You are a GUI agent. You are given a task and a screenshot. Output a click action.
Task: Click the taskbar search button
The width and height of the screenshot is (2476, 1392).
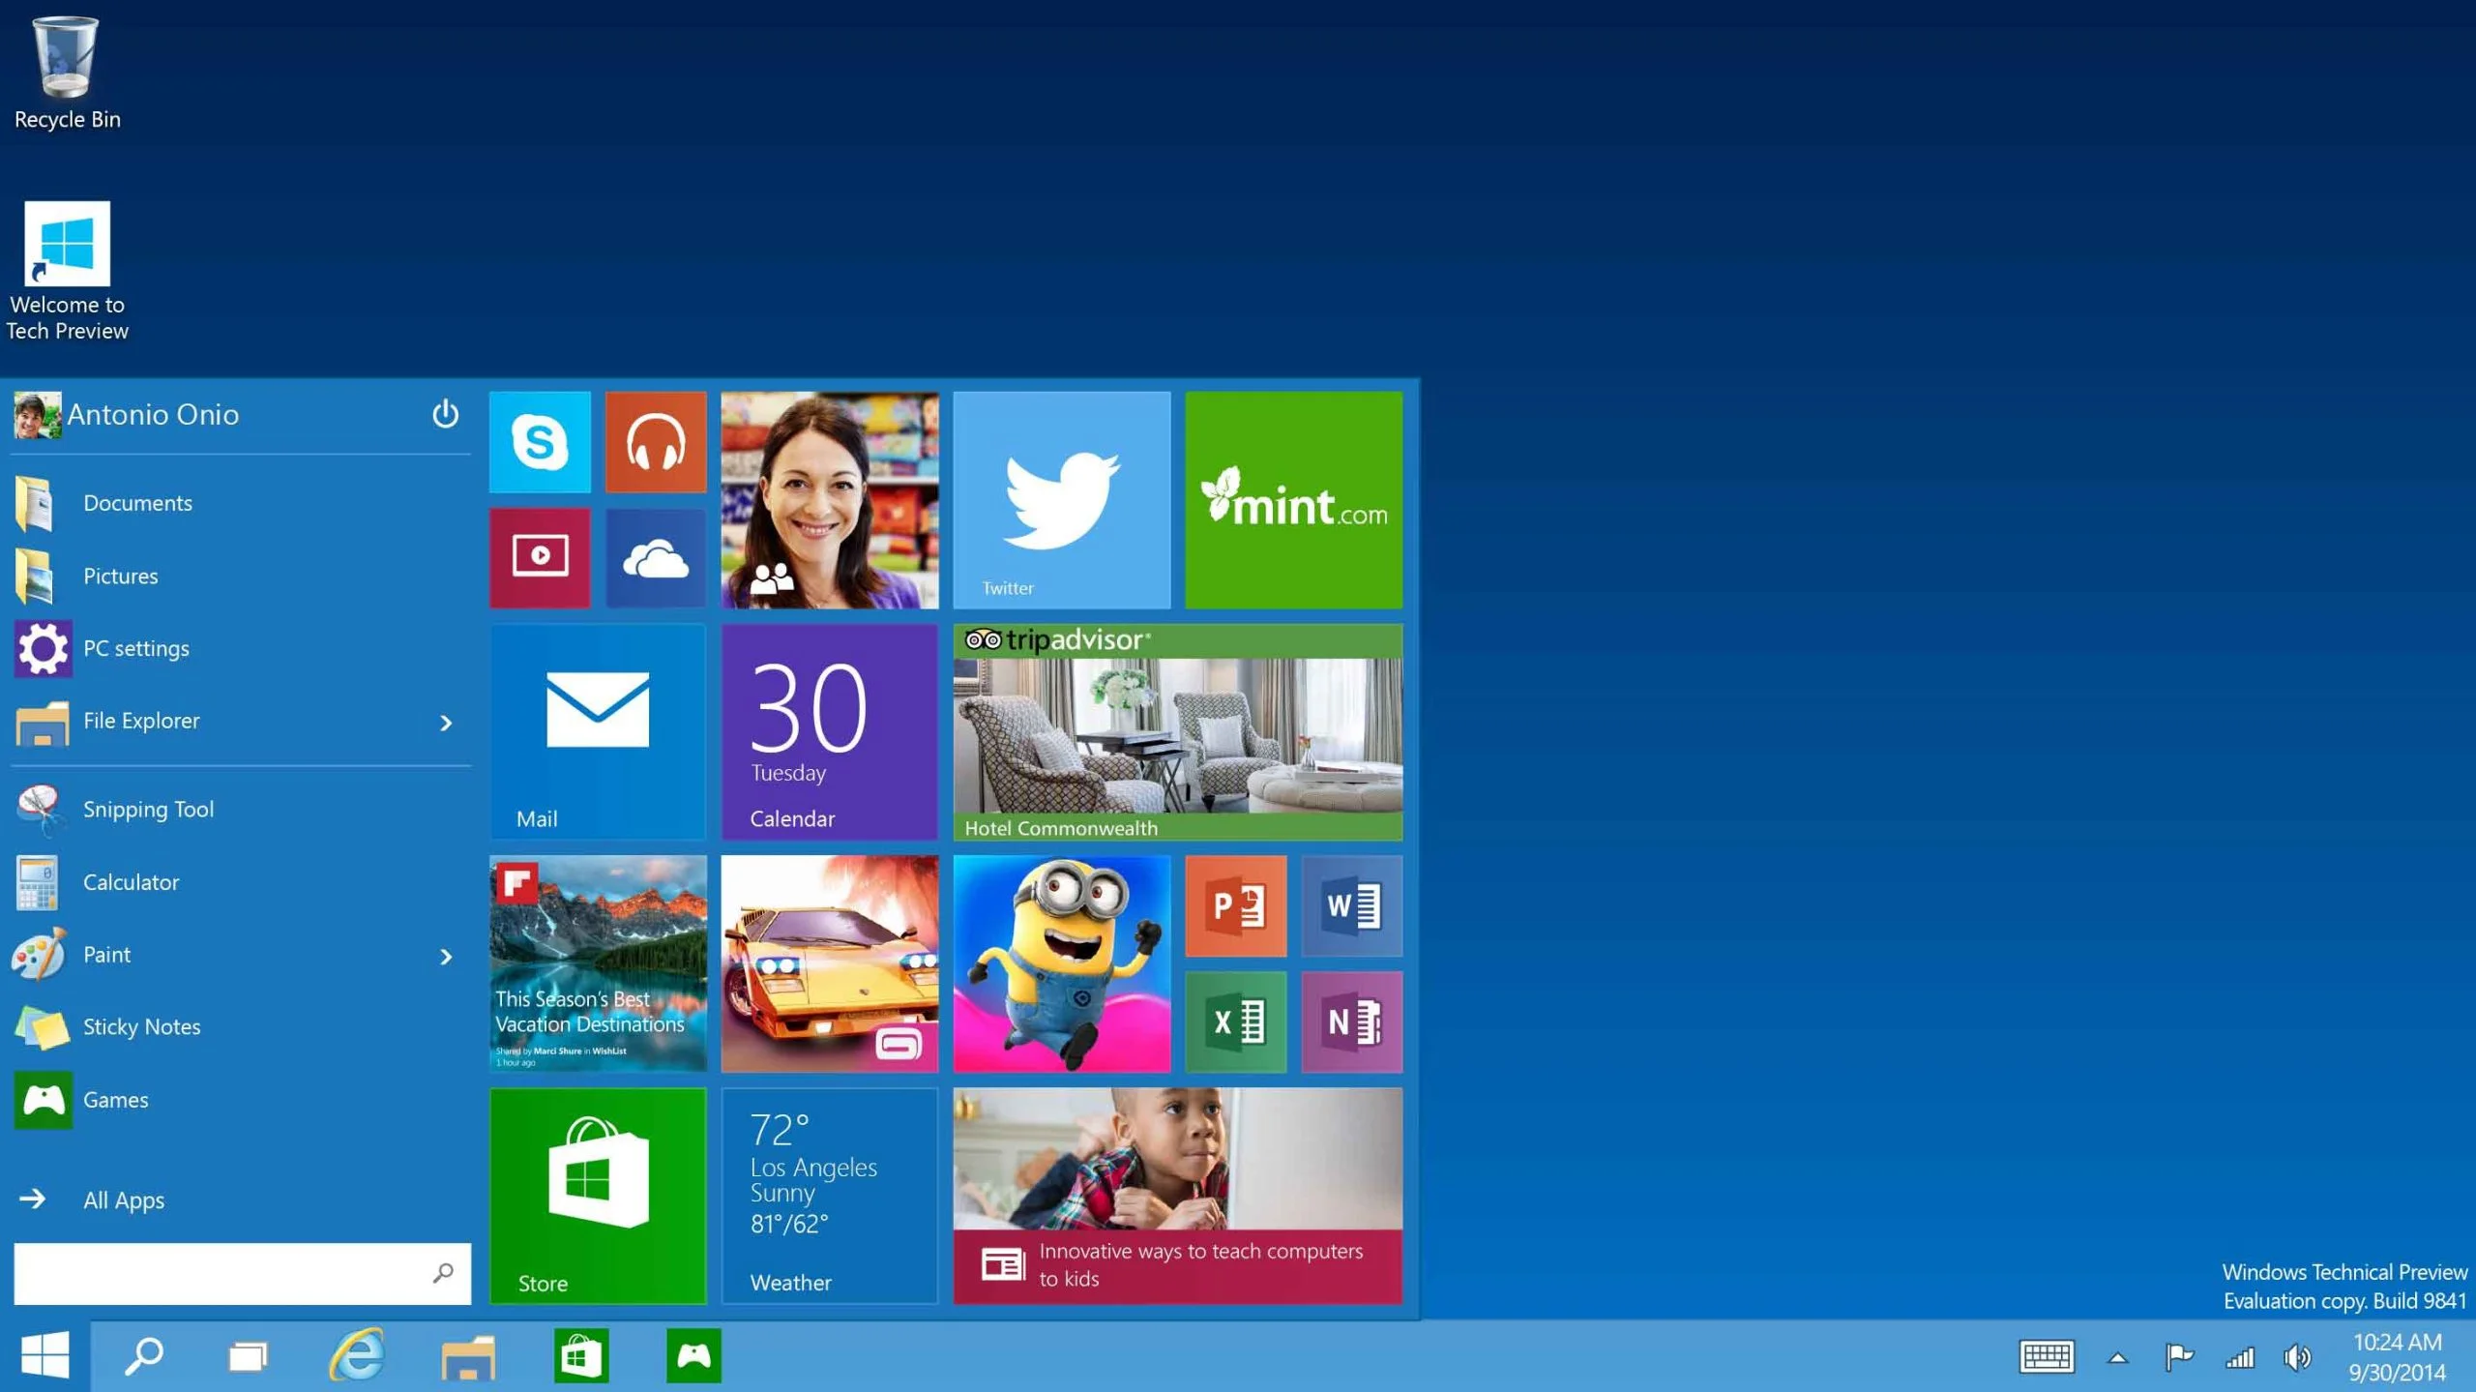pos(144,1354)
